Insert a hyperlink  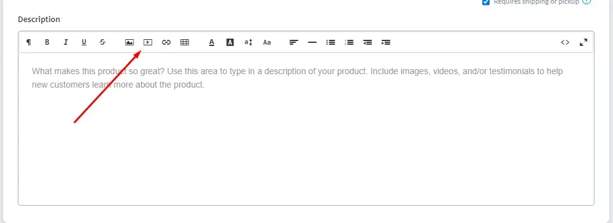[x=166, y=42]
